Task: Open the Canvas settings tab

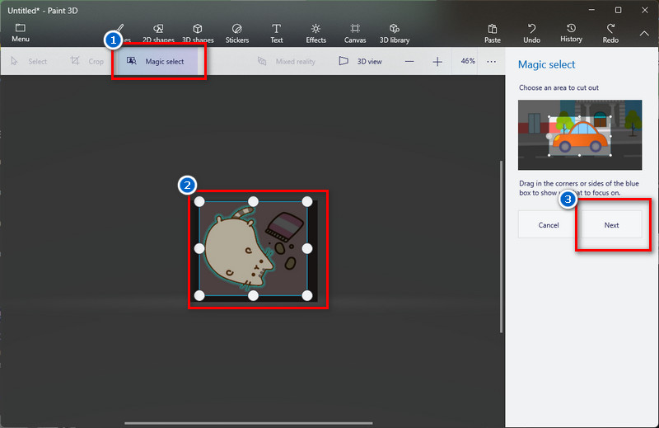Action: point(355,34)
